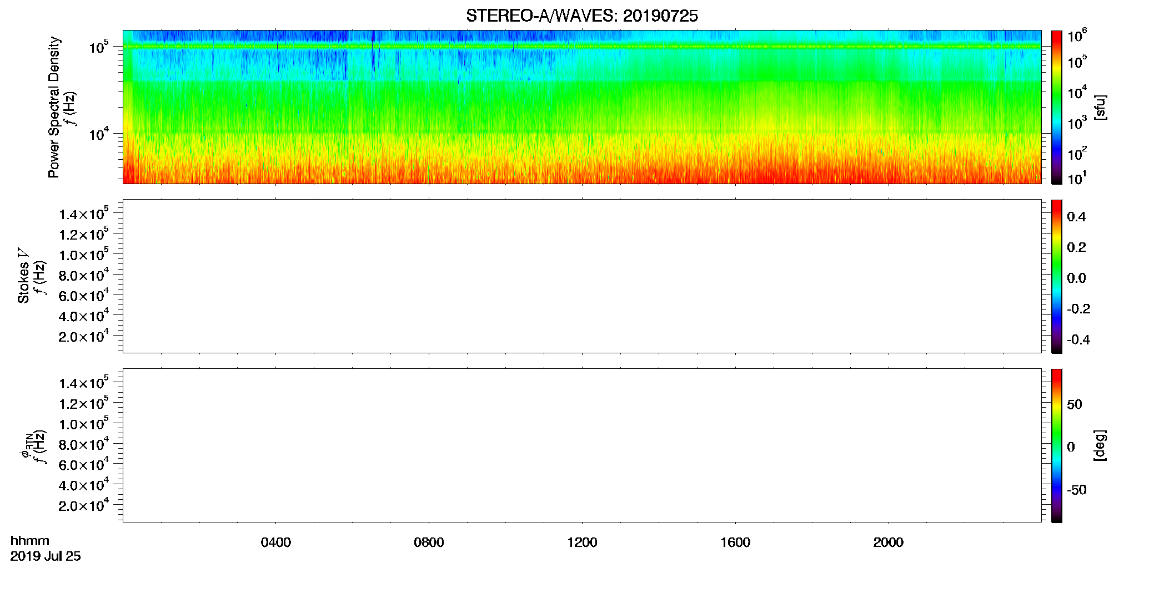Click the empty phi RTN plot panel
The image size is (1164, 599).
tap(582, 445)
